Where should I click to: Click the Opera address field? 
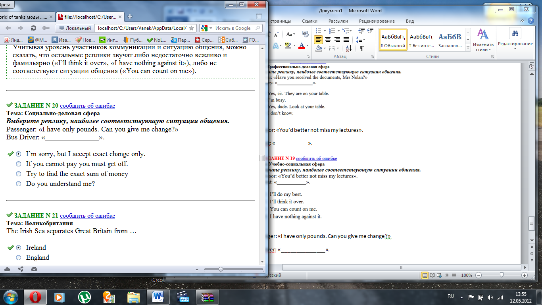146,28
